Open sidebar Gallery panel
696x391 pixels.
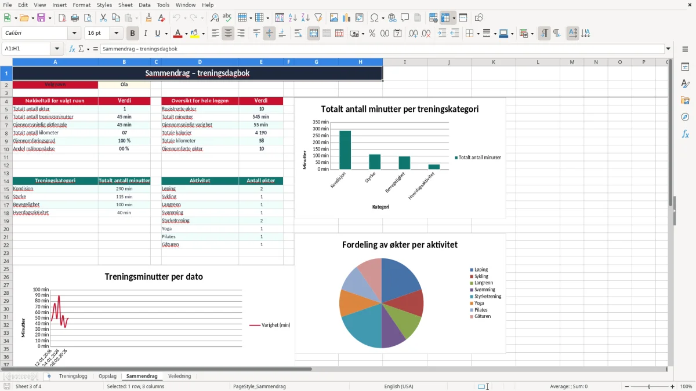pyautogui.click(x=685, y=100)
